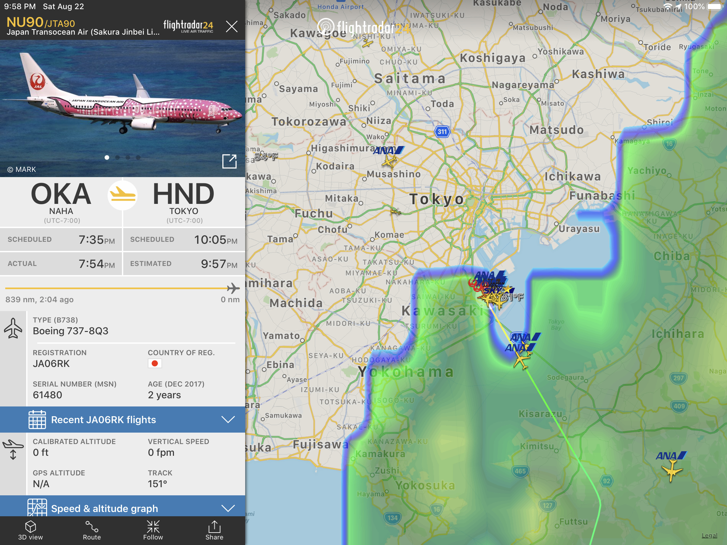Close the NU90 flight details panel

point(231,26)
